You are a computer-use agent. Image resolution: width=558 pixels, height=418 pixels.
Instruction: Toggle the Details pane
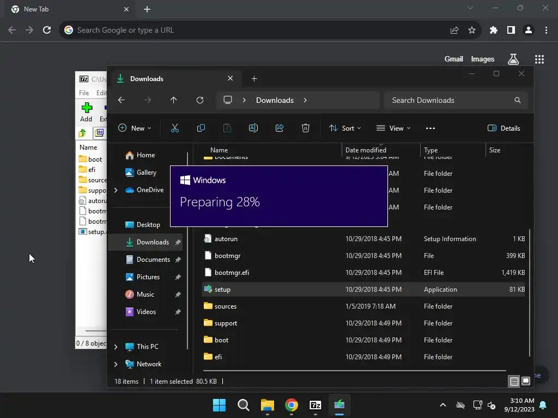[504, 128]
